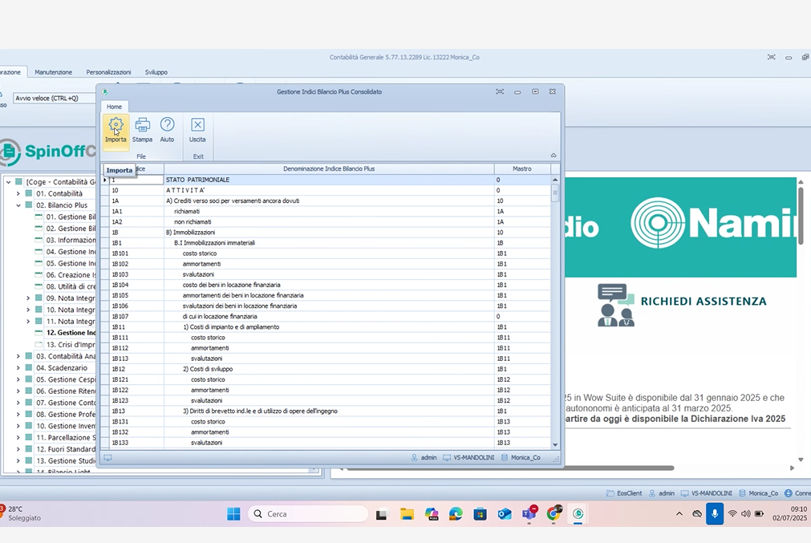Expand the 05. Gestione Cespi tree node
Viewport: 811px width, 543px height.
[x=18, y=379]
